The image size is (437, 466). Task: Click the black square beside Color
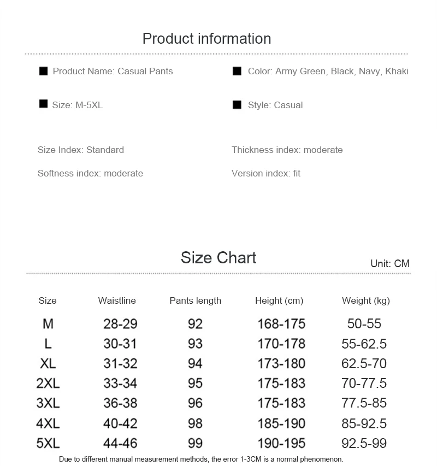(237, 71)
